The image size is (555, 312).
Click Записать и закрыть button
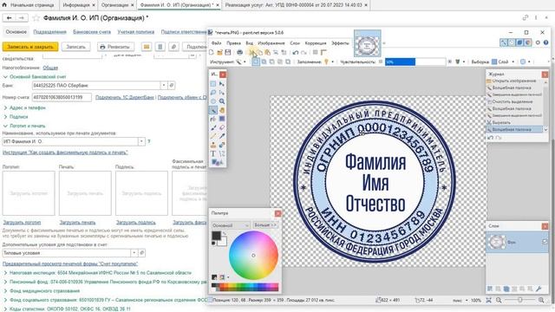pyautogui.click(x=30, y=47)
